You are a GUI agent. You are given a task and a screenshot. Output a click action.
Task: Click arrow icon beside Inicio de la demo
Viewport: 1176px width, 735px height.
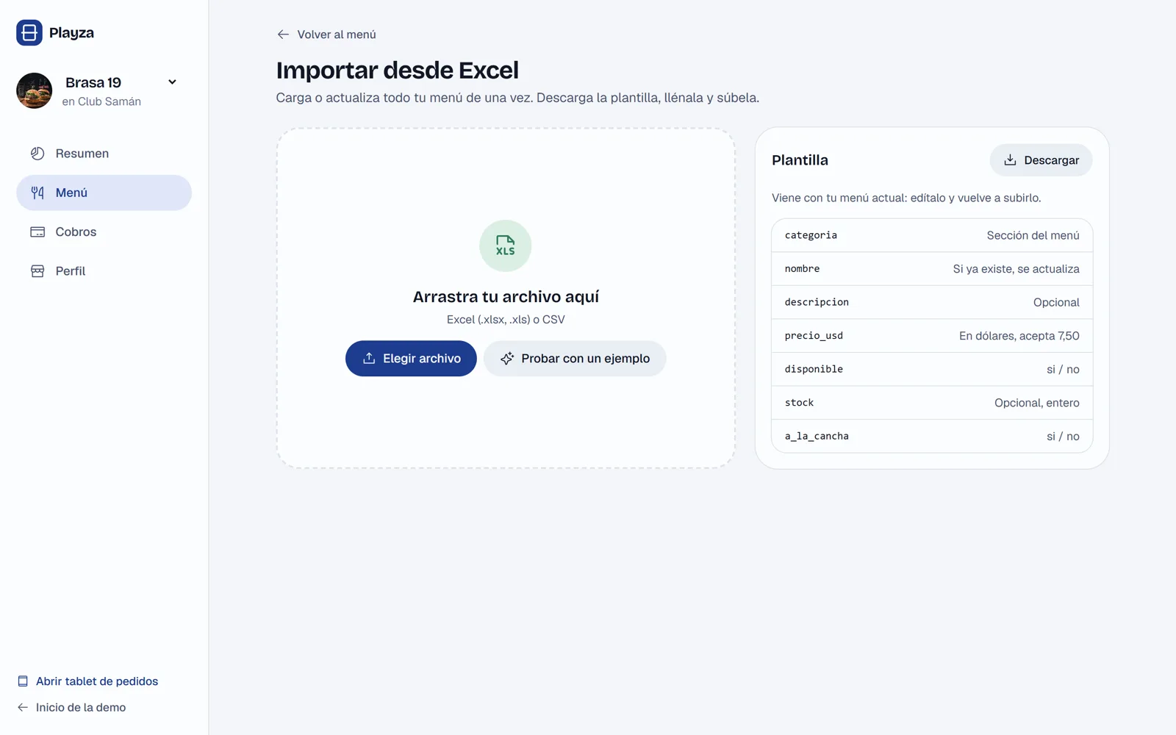[x=23, y=708]
